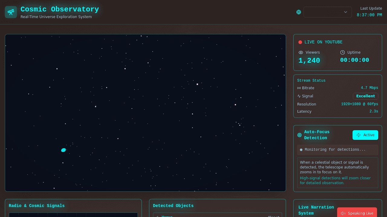Image resolution: width=387 pixels, height=217 pixels.
Task: Click the Uptime clock icon
Action: click(342, 52)
